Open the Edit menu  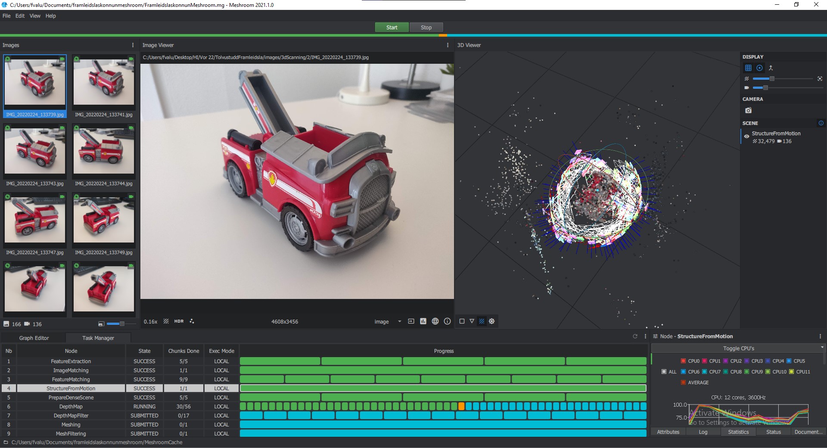(x=20, y=16)
